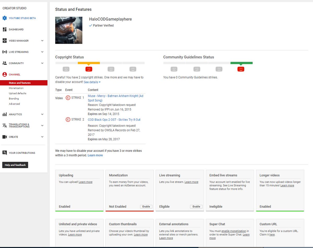The width and height of the screenshot is (313, 248).
Task: Click the first gray sad face under Community Guidelines
Action: (x=174, y=69)
